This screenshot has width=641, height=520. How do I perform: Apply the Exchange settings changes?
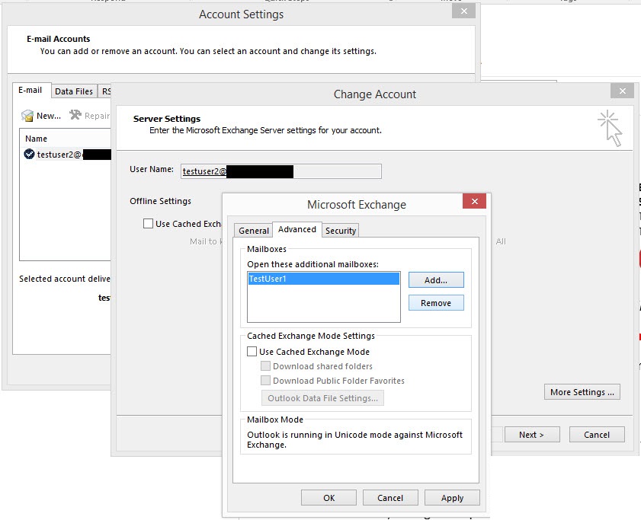tap(451, 497)
